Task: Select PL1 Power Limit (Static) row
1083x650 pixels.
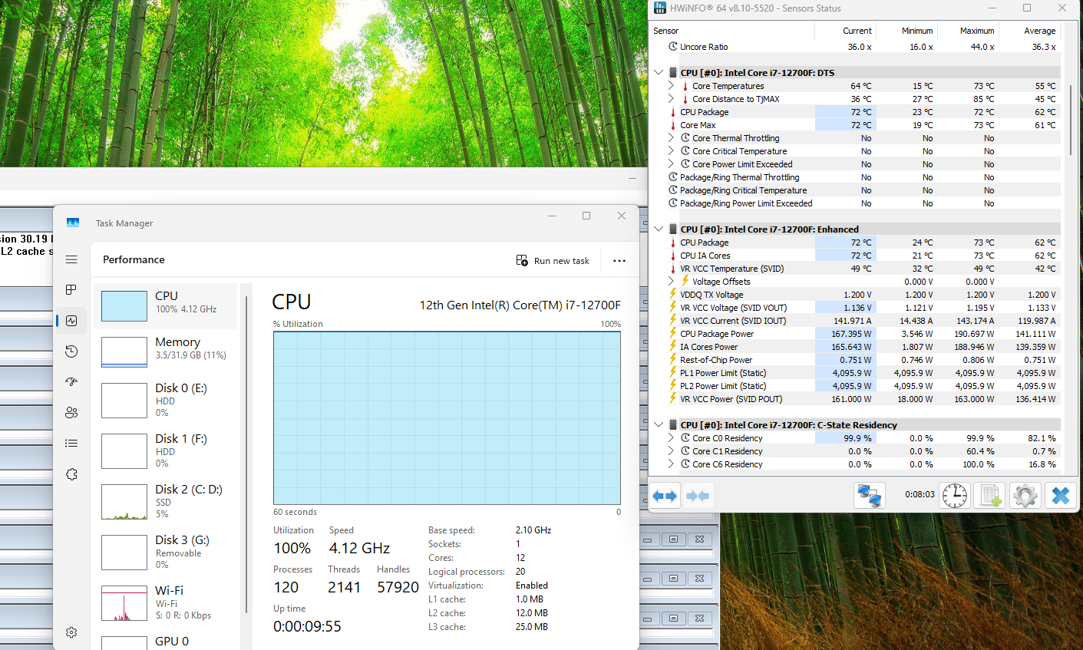Action: [x=855, y=373]
